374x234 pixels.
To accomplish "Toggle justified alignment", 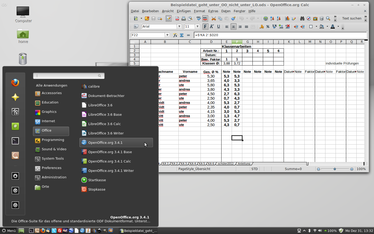I will pos(246,27).
